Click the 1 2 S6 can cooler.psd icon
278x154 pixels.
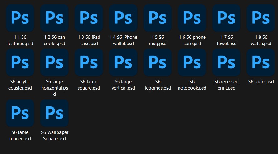click(x=54, y=18)
